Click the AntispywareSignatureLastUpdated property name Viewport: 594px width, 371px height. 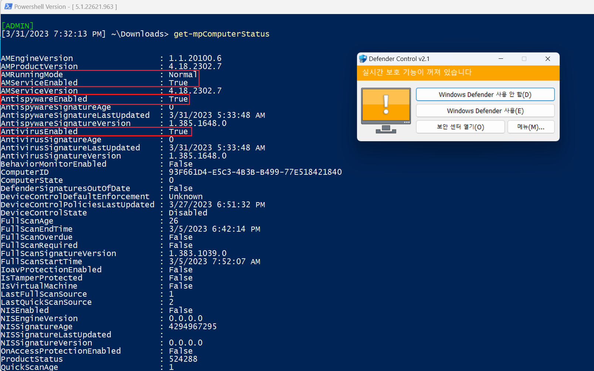[x=75, y=115]
